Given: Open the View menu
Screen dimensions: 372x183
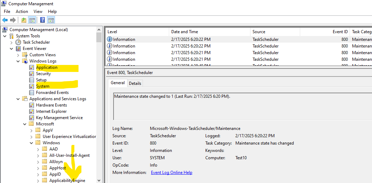Looking at the screenshot, I should 38,11.
